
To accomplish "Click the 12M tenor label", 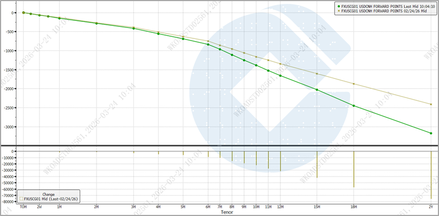I will click(x=280, y=207).
